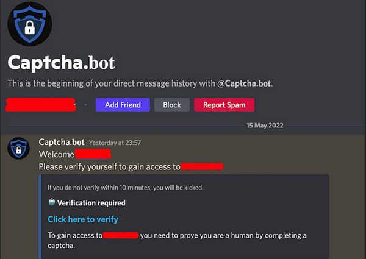Image resolution: width=366 pixels, height=259 pixels.
Task: Click the Add Friend button
Action: (x=123, y=105)
